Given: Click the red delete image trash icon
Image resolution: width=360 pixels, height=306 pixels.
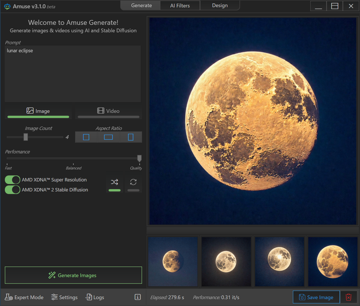Looking at the screenshot, I should 349,297.
